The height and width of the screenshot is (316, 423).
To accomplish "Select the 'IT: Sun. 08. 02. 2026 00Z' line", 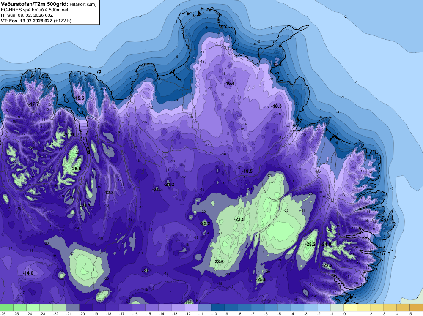I will (x=27, y=15).
